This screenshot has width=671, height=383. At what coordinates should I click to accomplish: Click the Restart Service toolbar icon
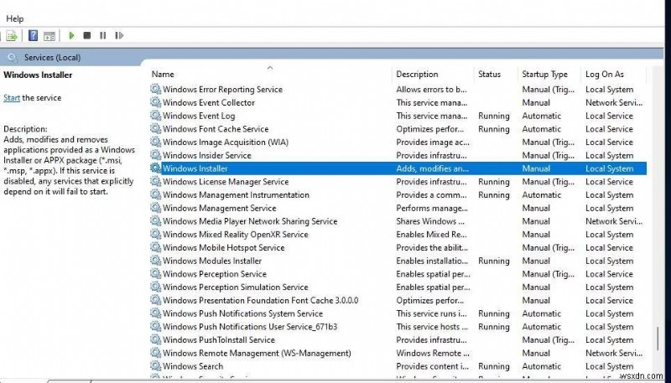pyautogui.click(x=119, y=35)
